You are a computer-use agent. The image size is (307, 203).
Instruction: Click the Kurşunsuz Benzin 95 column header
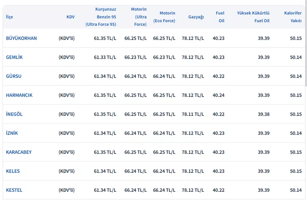point(101,17)
